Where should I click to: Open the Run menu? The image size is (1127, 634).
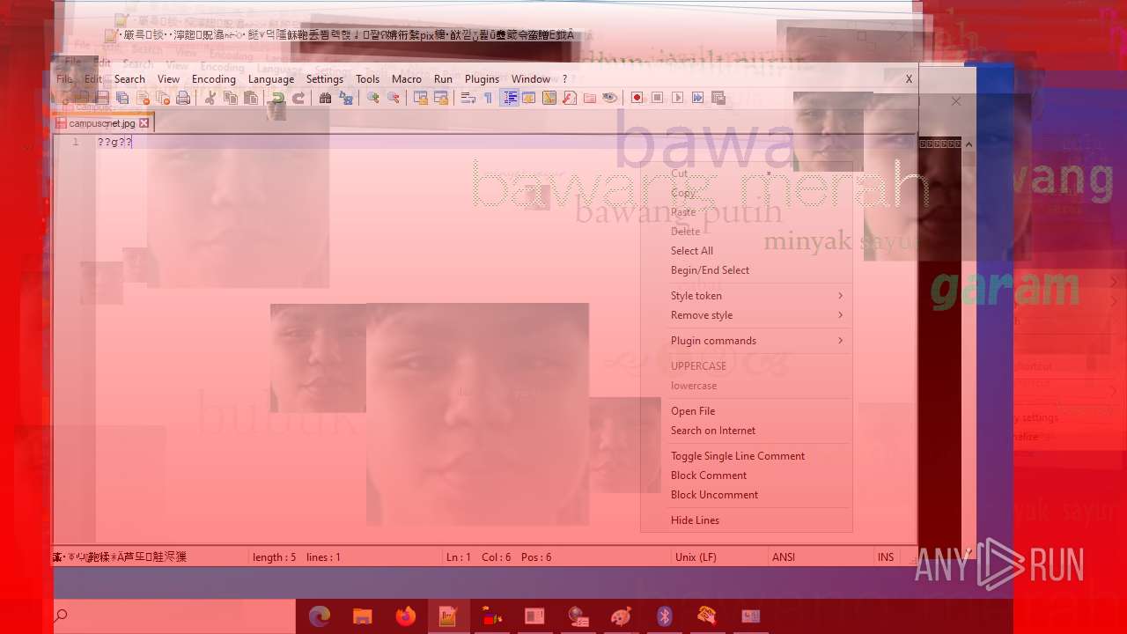pyautogui.click(x=443, y=78)
